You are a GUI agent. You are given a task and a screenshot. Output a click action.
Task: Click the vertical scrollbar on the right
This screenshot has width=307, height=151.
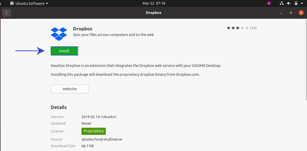click(306, 61)
